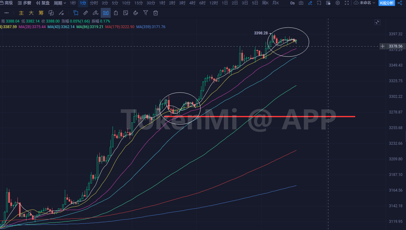Image resolution: width=406 pixels, height=230 pixels.
Task: Toggle the candlestick chart style button
Action: point(106,13)
